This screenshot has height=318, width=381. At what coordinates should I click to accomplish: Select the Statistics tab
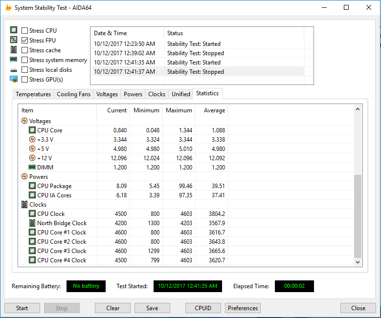click(207, 93)
